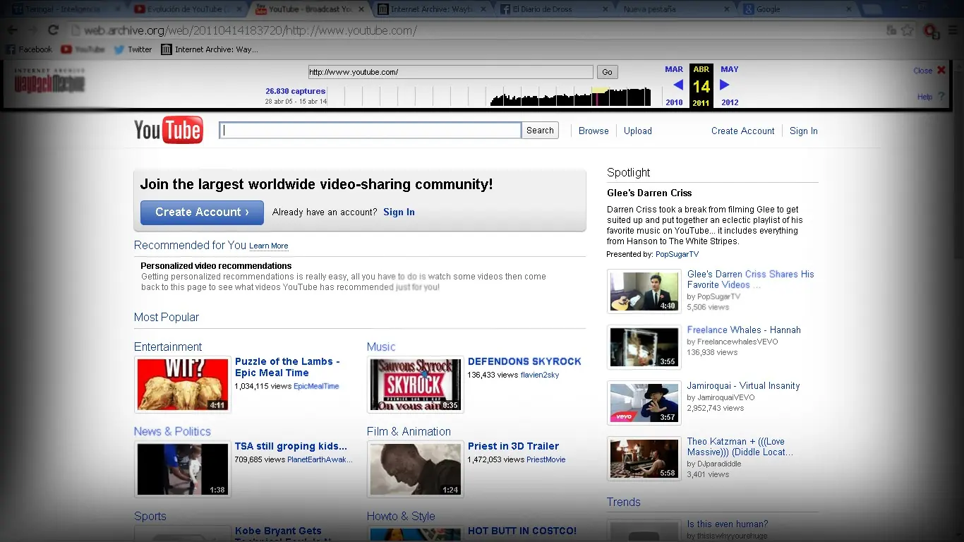The width and height of the screenshot is (964, 542).
Task: Click Sign In link in header
Action: tap(804, 131)
